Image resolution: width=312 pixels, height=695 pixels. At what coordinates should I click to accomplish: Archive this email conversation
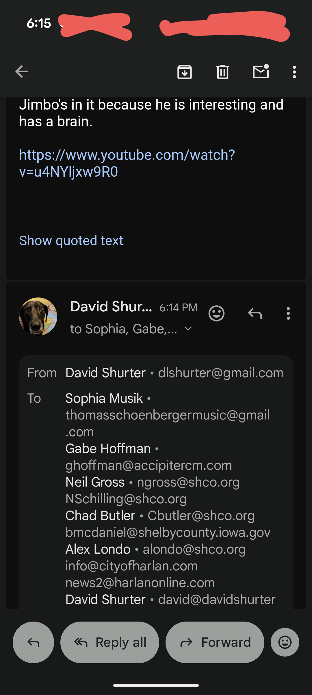pos(185,72)
